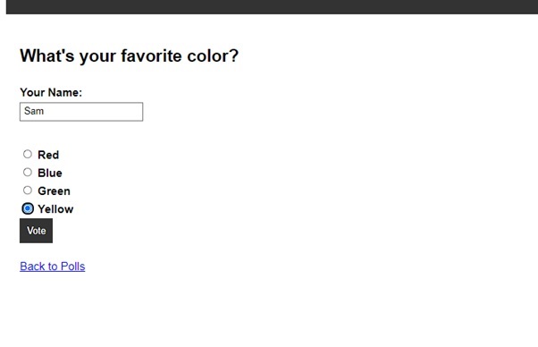Image resolution: width=538 pixels, height=347 pixels.
Task: Click the "Your Name:" field label
Action: [x=51, y=92]
